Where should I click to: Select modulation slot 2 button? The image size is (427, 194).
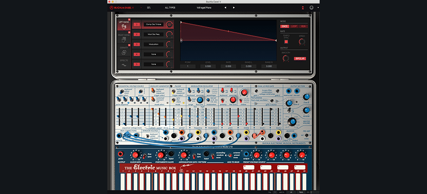pyautogui.click(x=137, y=35)
